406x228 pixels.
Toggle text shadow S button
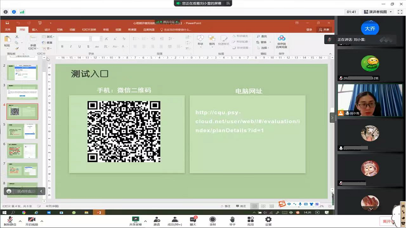(x=88, y=47)
